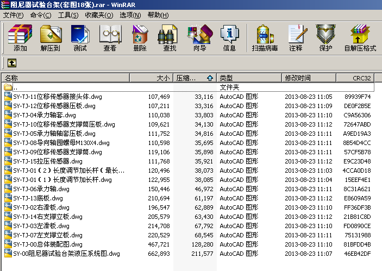Click CRC32 value 89939F74

[x=358, y=97]
